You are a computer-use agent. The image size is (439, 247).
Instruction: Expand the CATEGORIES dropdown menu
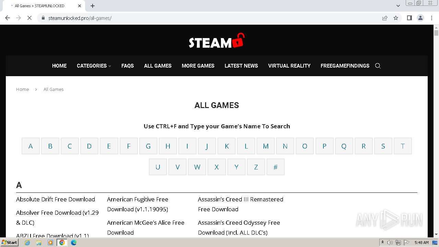[94, 66]
